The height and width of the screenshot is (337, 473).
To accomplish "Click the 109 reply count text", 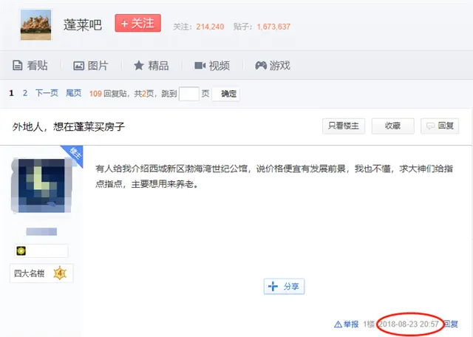I will coord(95,94).
